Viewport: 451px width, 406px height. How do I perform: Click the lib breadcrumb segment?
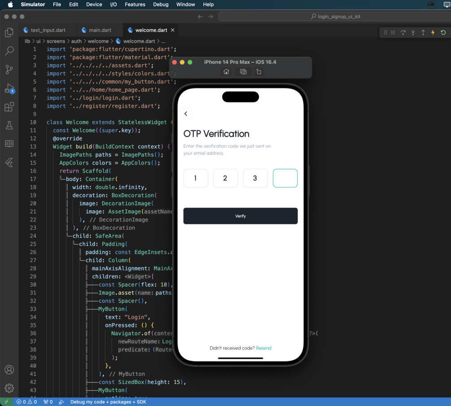27,41
